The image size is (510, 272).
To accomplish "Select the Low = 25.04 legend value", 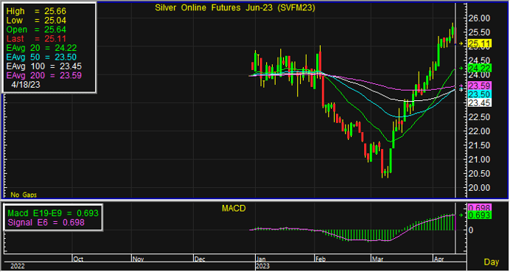I will [36, 21].
